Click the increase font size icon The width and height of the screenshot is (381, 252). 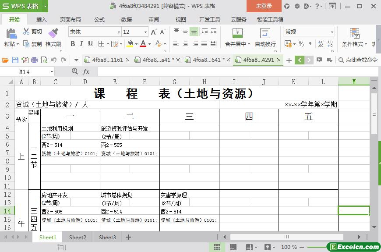154,32
